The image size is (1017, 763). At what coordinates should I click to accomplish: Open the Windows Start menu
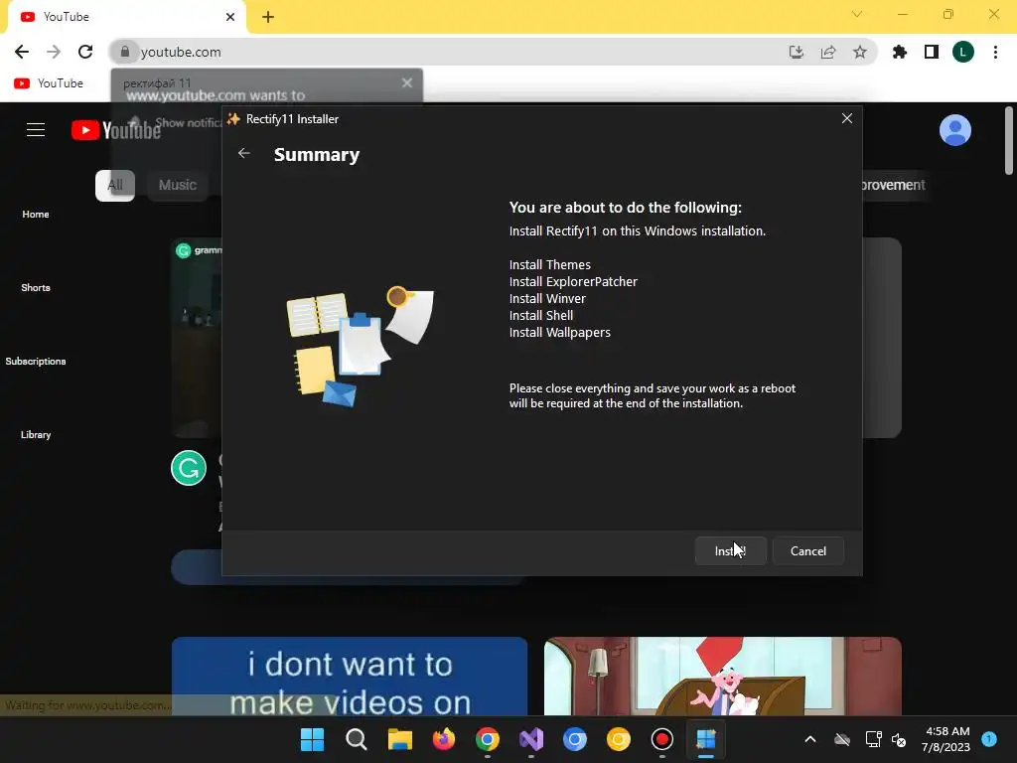[x=312, y=739]
